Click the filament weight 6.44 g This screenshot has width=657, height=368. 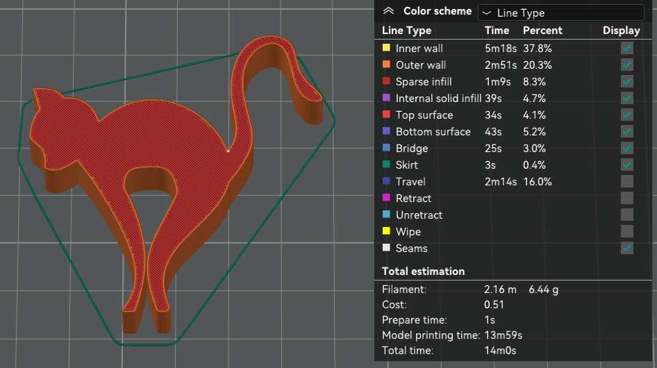click(x=544, y=290)
